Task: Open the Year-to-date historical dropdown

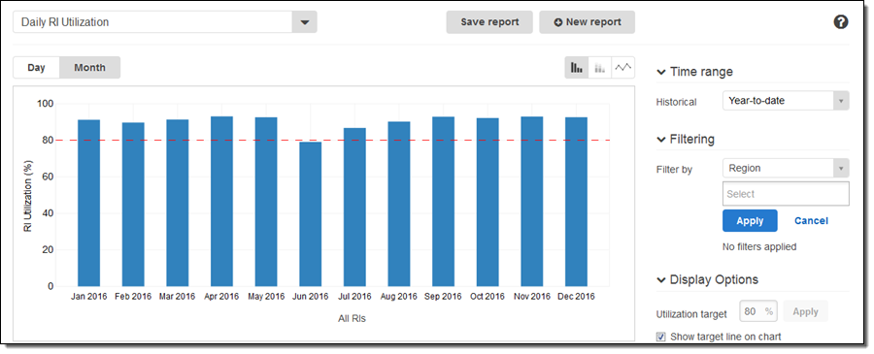Action: 786,101
